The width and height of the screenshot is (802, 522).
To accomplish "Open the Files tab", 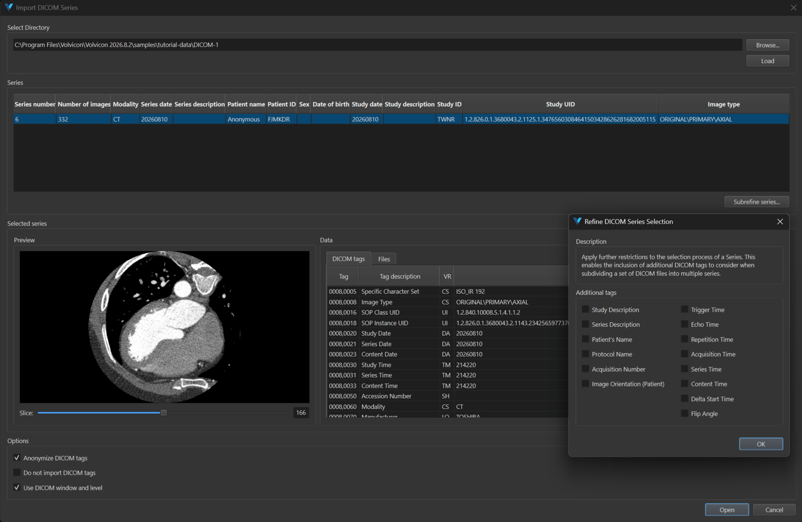I will pyautogui.click(x=384, y=259).
